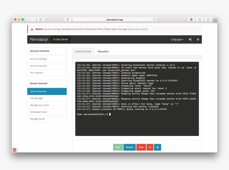Reload the page with the refresh icon
Image resolution: width=229 pixels, height=170 pixels.
pos(154,20)
